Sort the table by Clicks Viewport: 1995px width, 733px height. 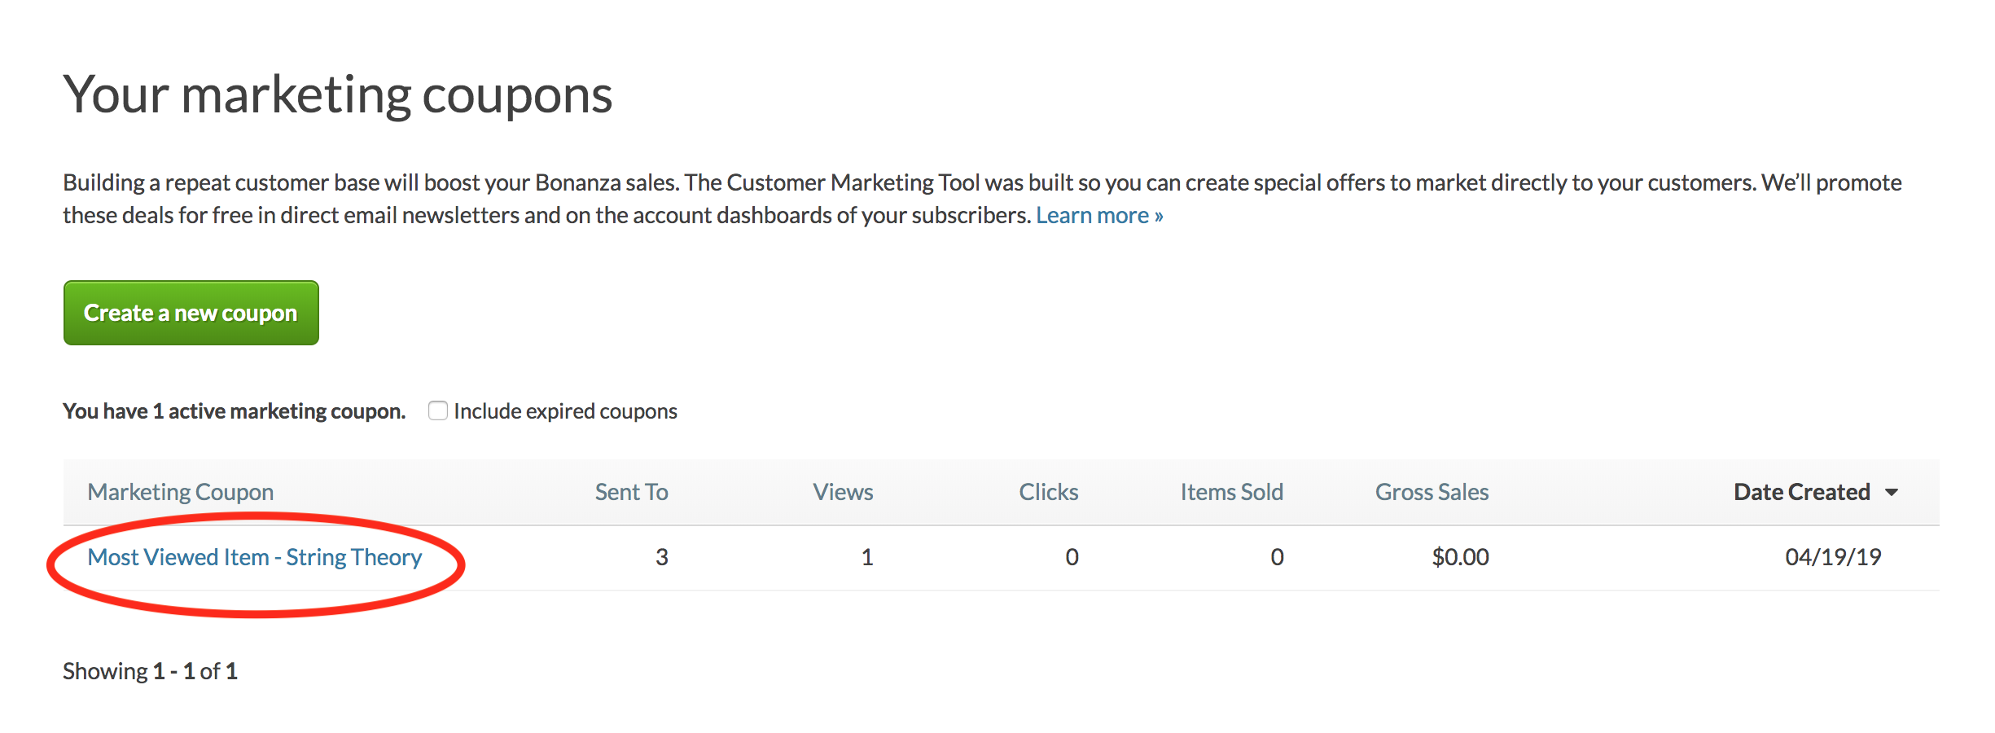coord(1048,492)
